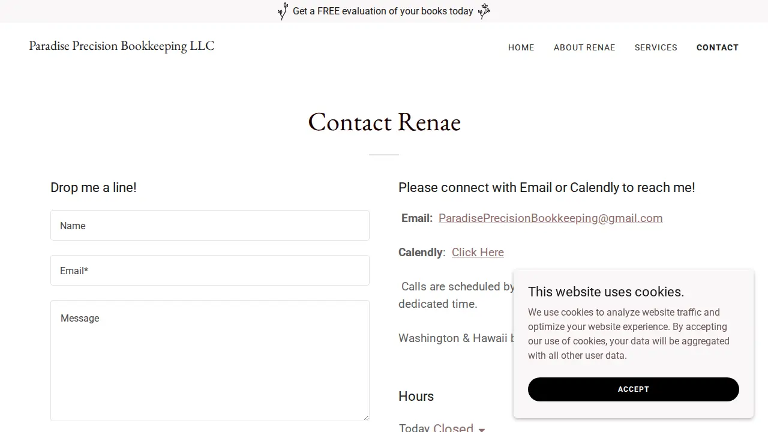The height and width of the screenshot is (432, 768).
Task: Focus the Email* input field
Action: tap(210, 271)
